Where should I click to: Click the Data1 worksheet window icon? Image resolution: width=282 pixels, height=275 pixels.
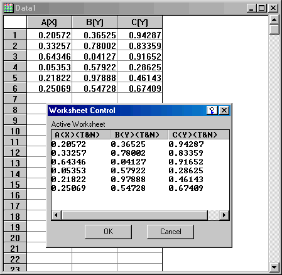[x=8, y=8]
